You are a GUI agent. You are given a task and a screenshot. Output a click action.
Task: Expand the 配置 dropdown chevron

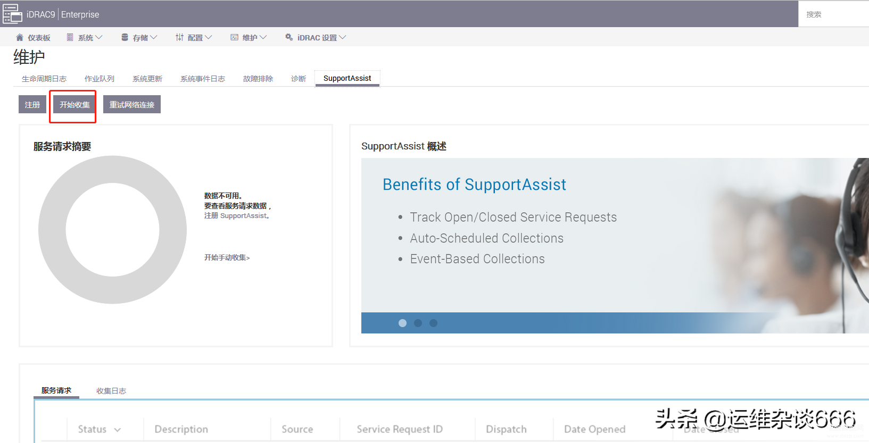(x=209, y=37)
